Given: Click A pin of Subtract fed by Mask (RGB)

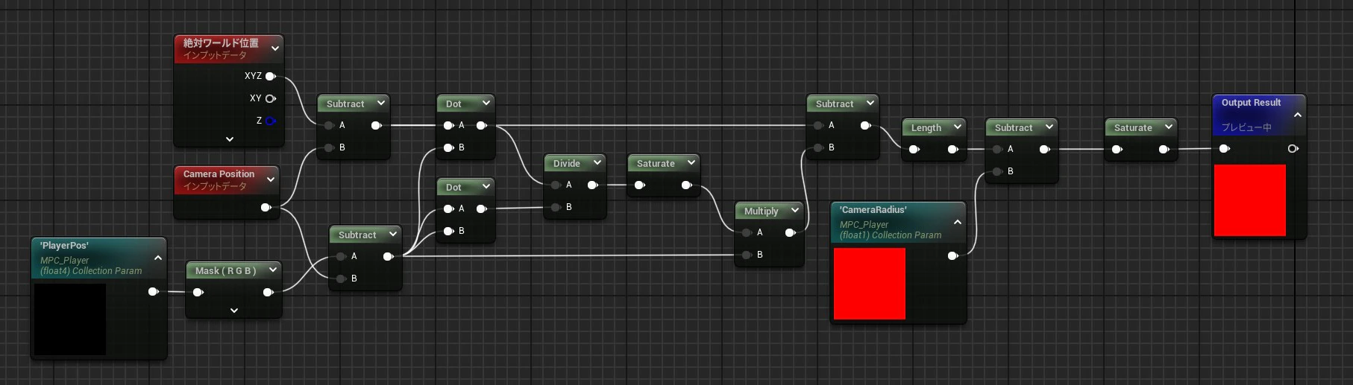Looking at the screenshot, I should [341, 256].
